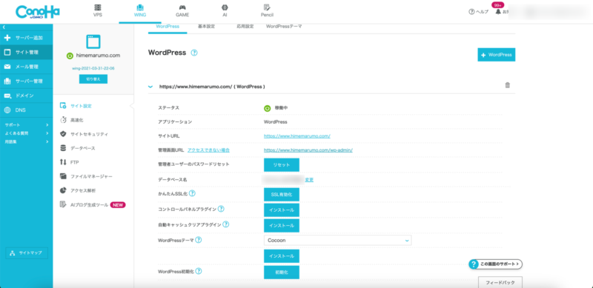
Task: Click the フィードバック button
Action: coord(500,282)
